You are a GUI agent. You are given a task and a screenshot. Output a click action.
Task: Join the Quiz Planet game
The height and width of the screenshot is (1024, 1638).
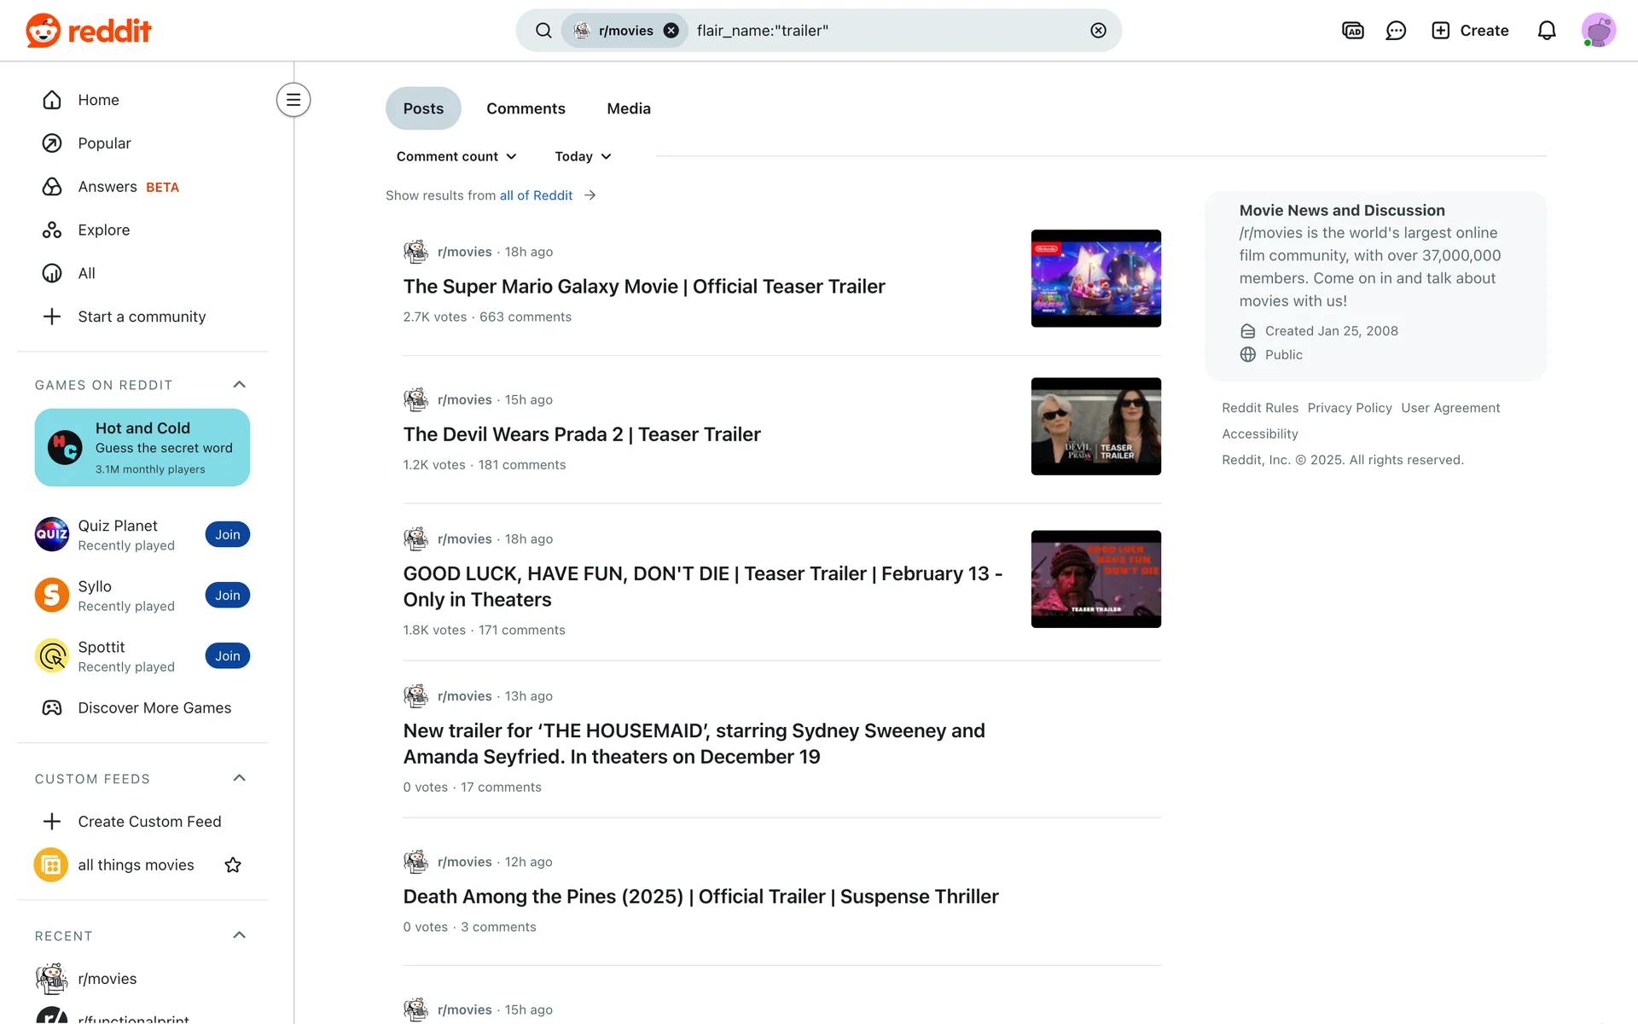tap(227, 535)
